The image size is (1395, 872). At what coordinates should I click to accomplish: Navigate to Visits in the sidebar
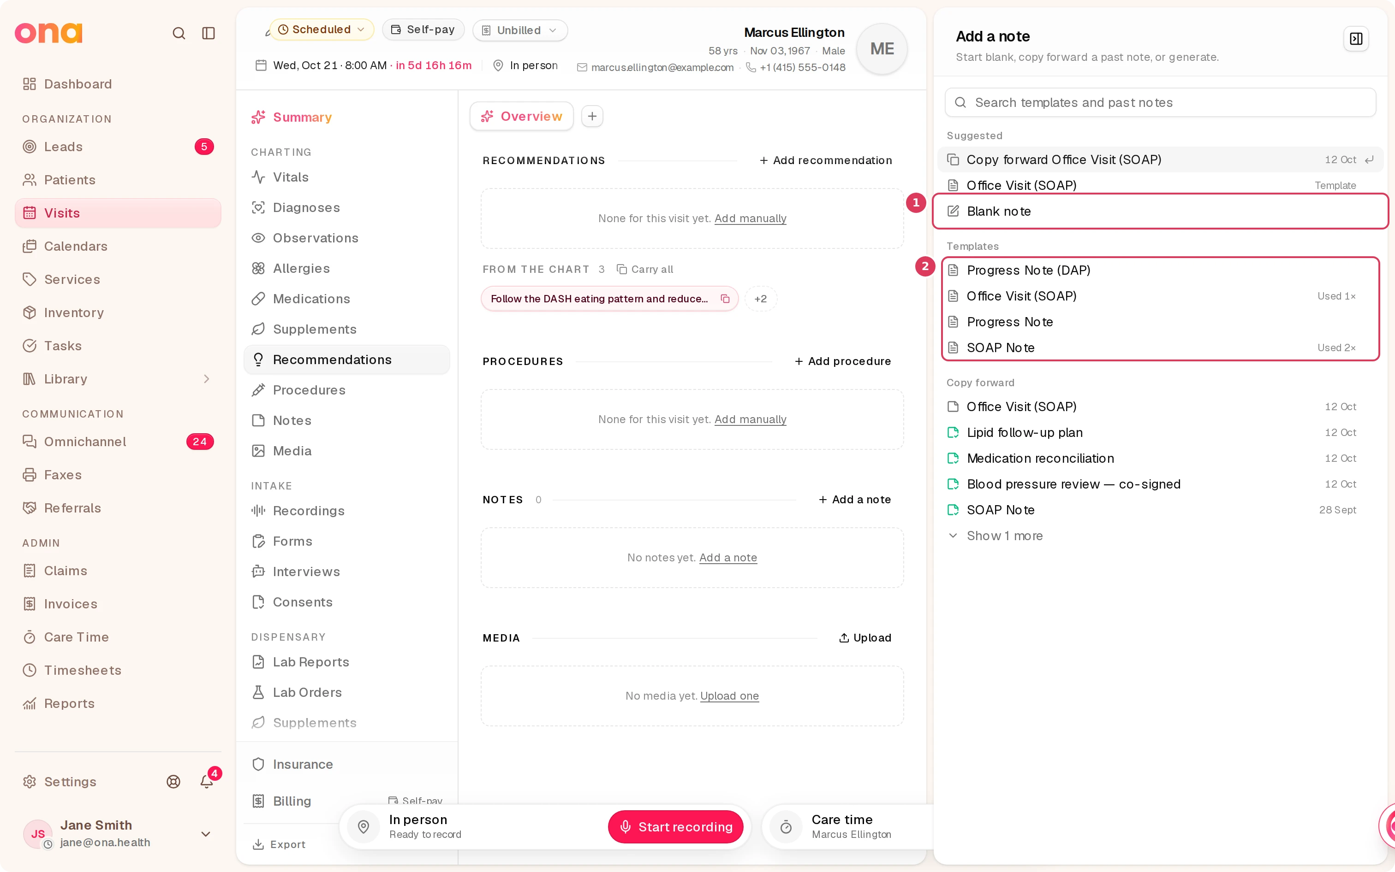tap(118, 213)
